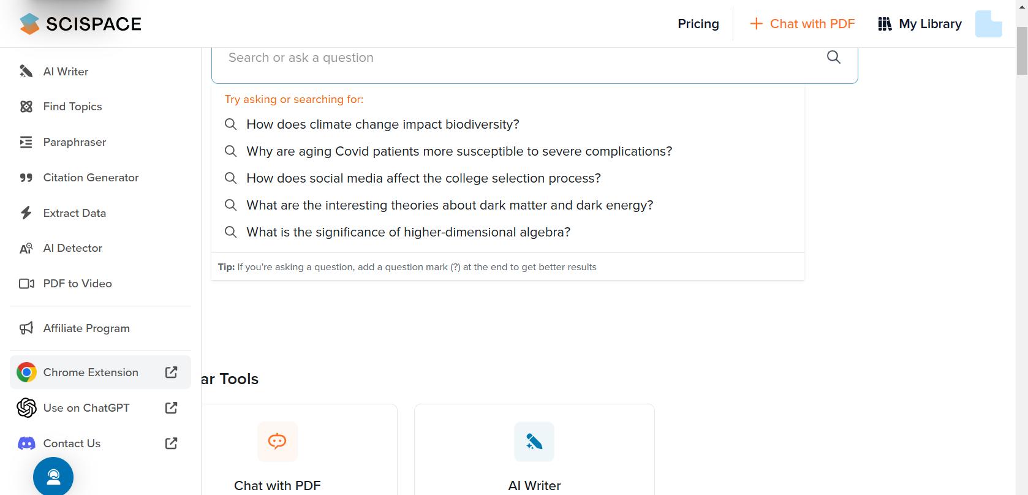Open the PDF to Video icon
The height and width of the screenshot is (495, 1028).
(26, 284)
